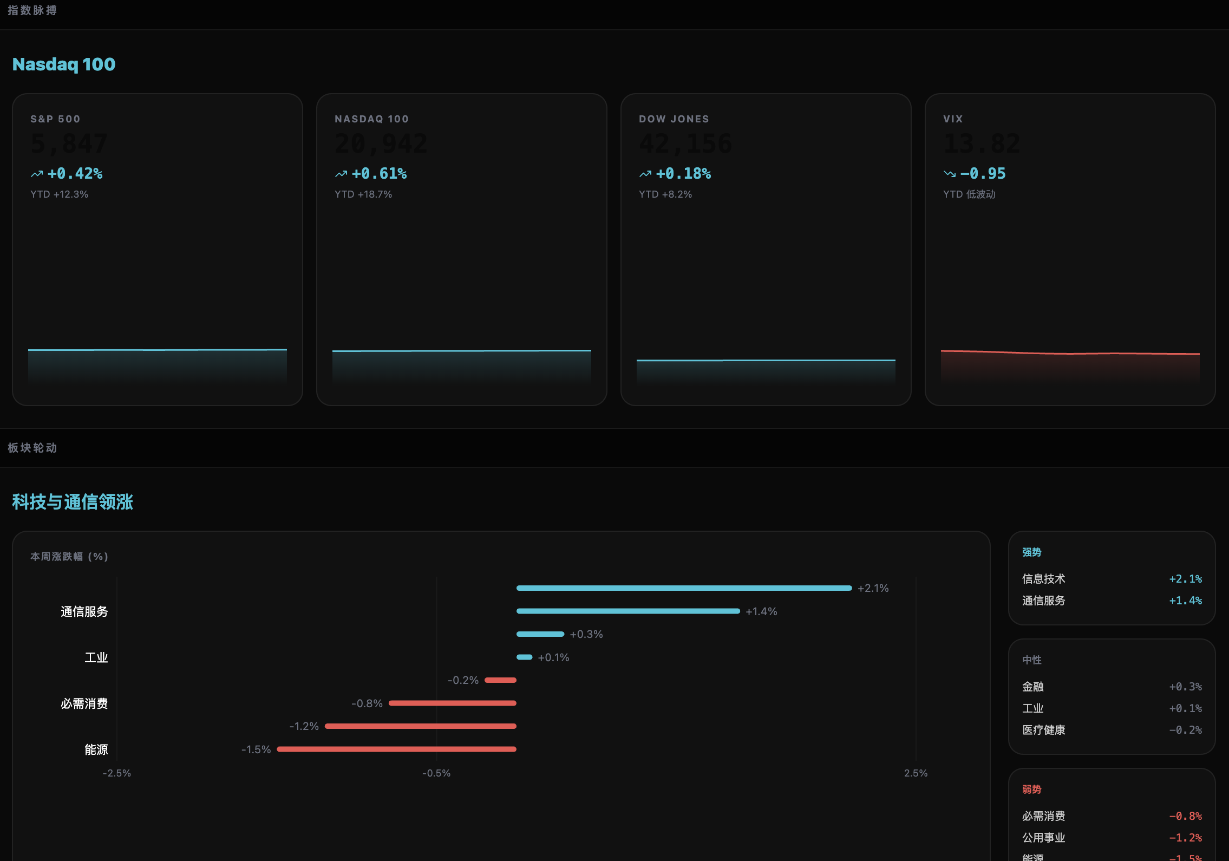
Task: Click the +0.1% value in the 中性 list
Action: 1186,708
